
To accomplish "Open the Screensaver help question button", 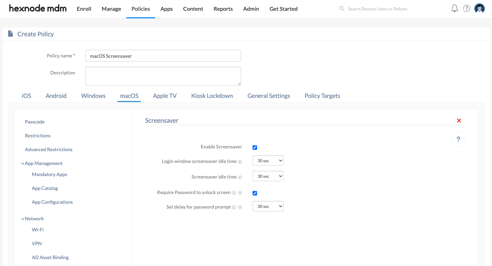I will pos(458,139).
